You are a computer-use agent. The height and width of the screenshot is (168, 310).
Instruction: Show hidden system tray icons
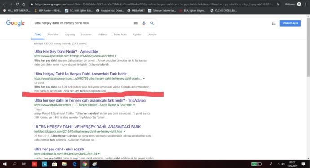pos(278,164)
